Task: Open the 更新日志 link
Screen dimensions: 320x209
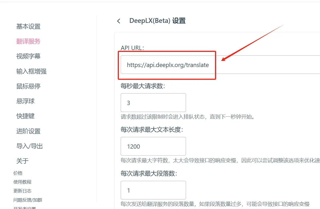Action: tap(22, 191)
